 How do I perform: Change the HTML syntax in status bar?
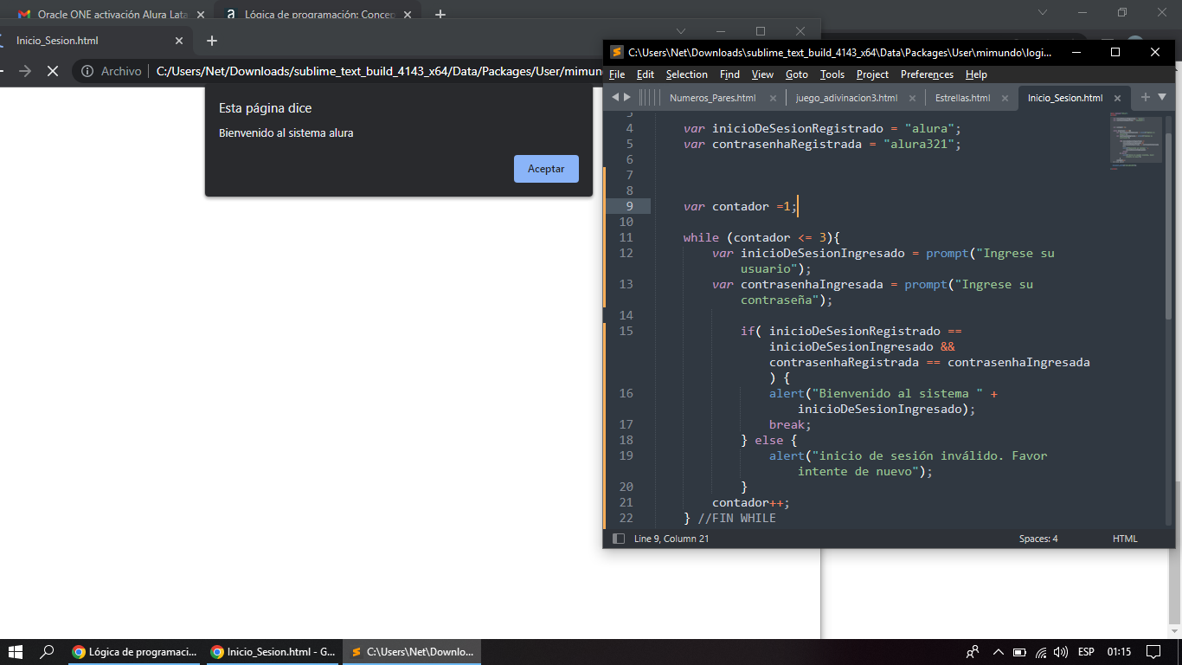pyautogui.click(x=1125, y=539)
